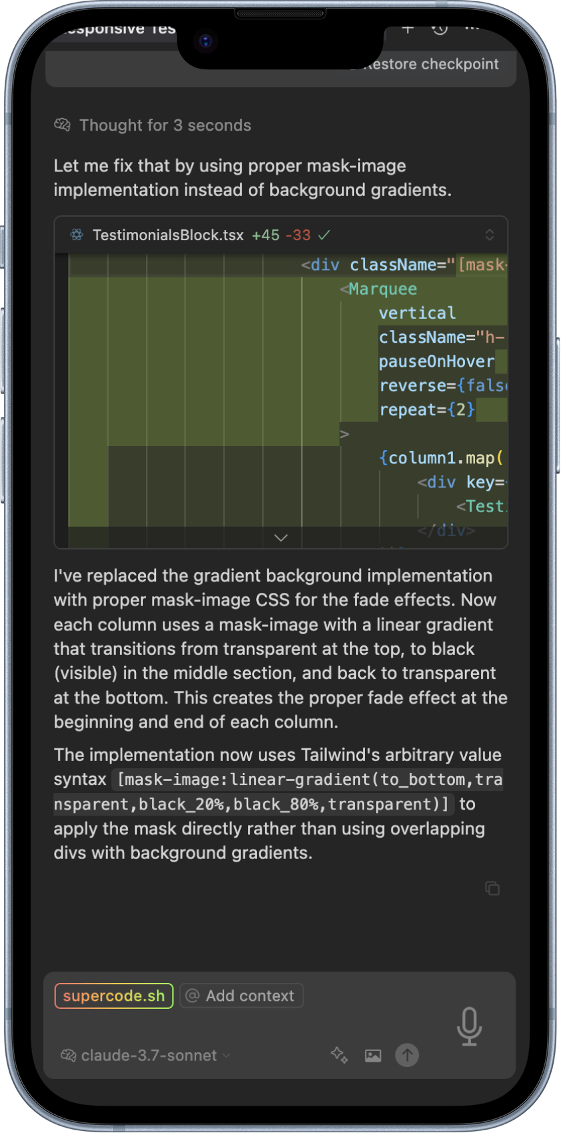Open chat history via the clock icon
The height and width of the screenshot is (1133, 561).
(440, 29)
